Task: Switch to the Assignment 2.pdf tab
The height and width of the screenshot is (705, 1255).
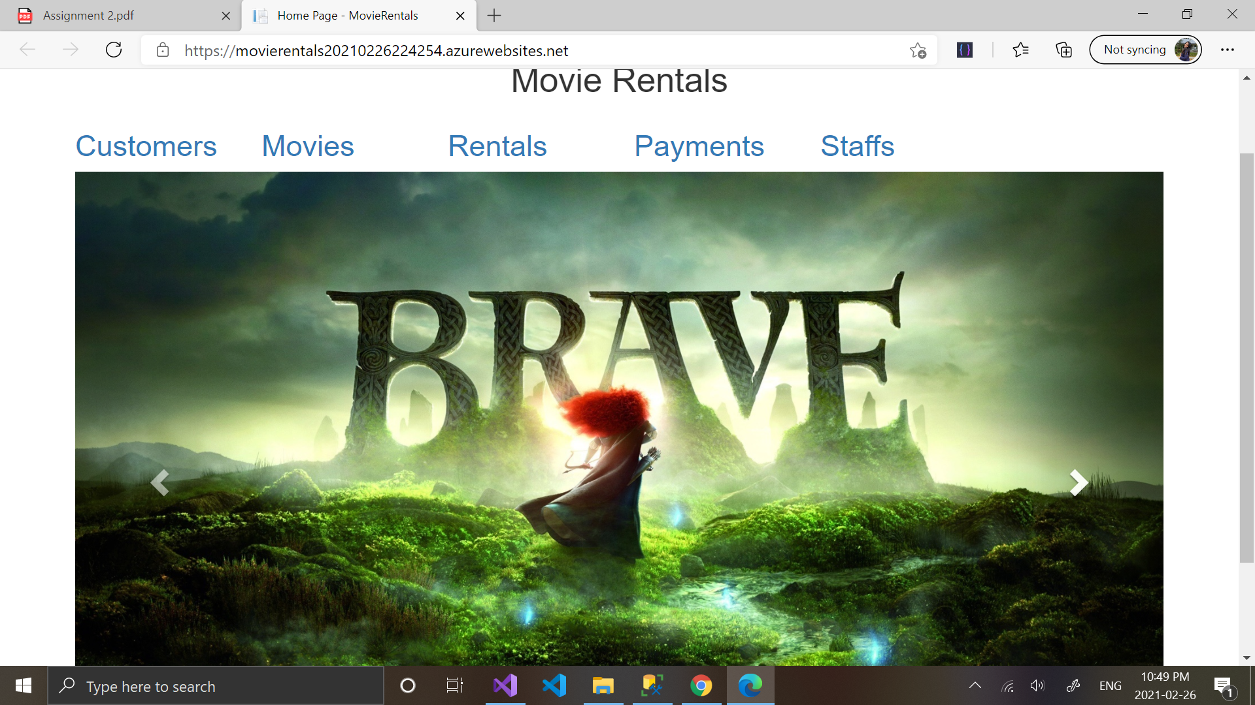Action: tap(121, 16)
